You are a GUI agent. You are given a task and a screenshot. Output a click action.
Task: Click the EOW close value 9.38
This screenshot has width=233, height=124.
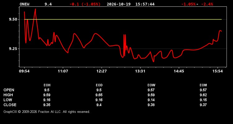pos(151,105)
